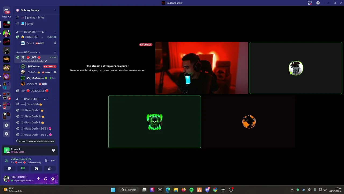Collapse the BUSINESS category

[31, 32]
